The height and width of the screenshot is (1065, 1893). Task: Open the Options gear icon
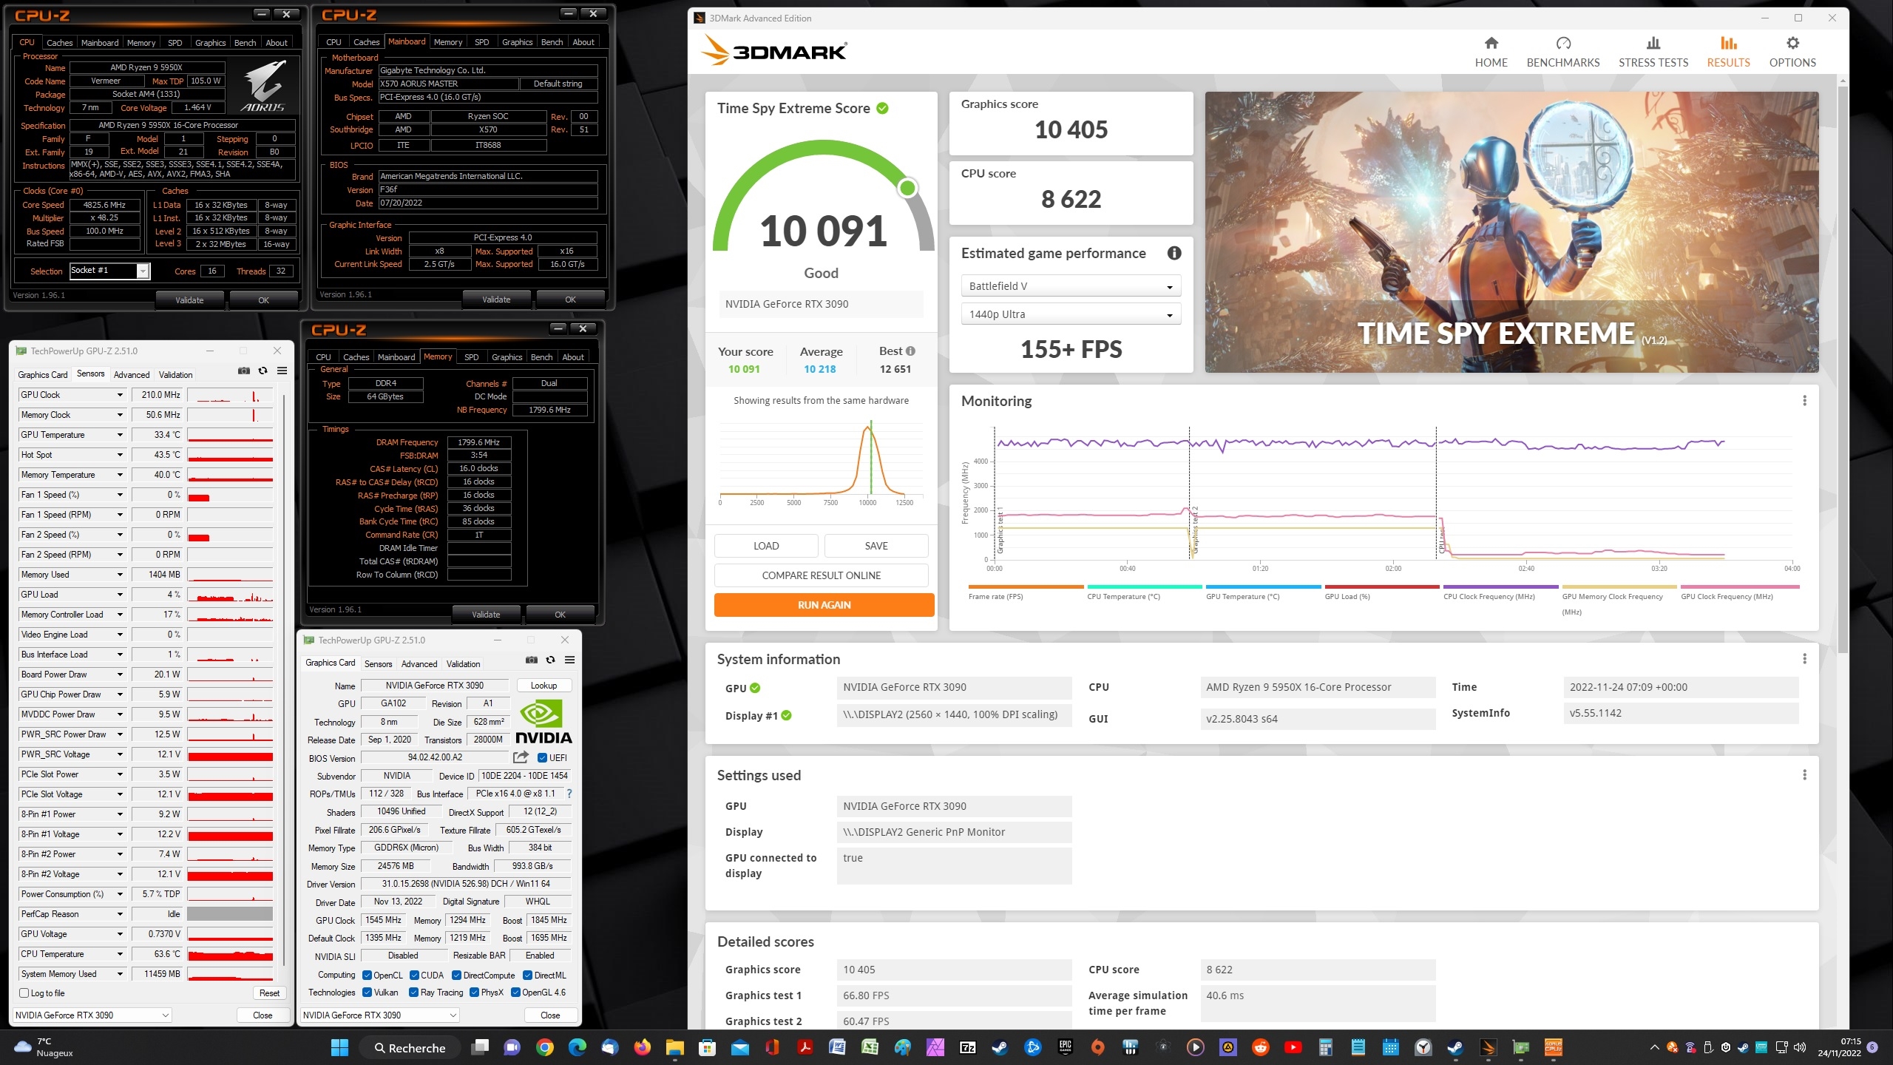[1792, 44]
